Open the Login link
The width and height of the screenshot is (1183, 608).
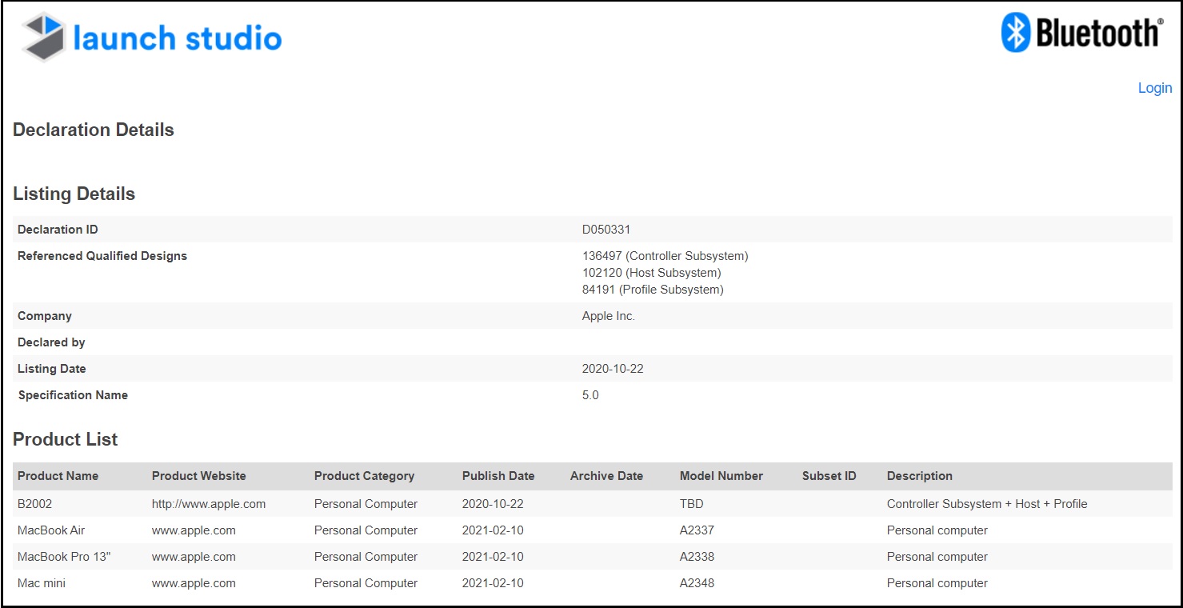(1154, 88)
